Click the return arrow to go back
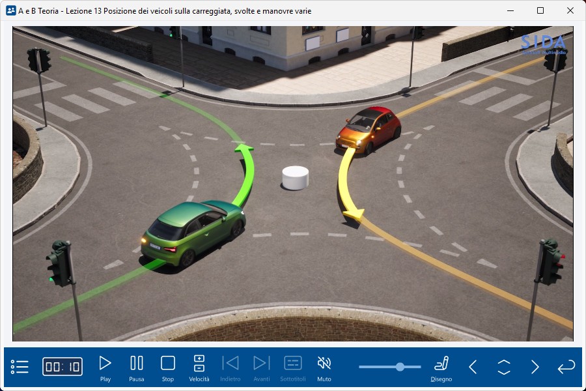The image size is (586, 391). (566, 367)
